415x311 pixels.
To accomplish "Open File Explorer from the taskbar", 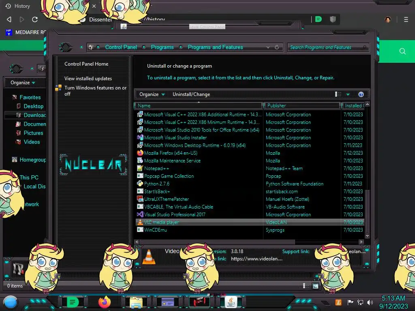I will click(136, 302).
